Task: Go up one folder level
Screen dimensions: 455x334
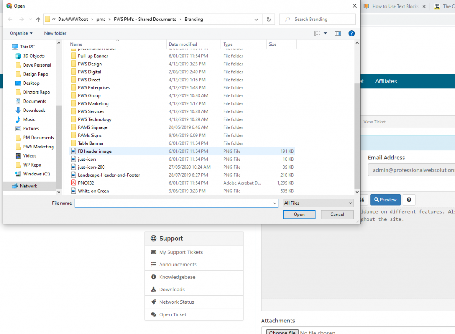Action: click(38, 20)
